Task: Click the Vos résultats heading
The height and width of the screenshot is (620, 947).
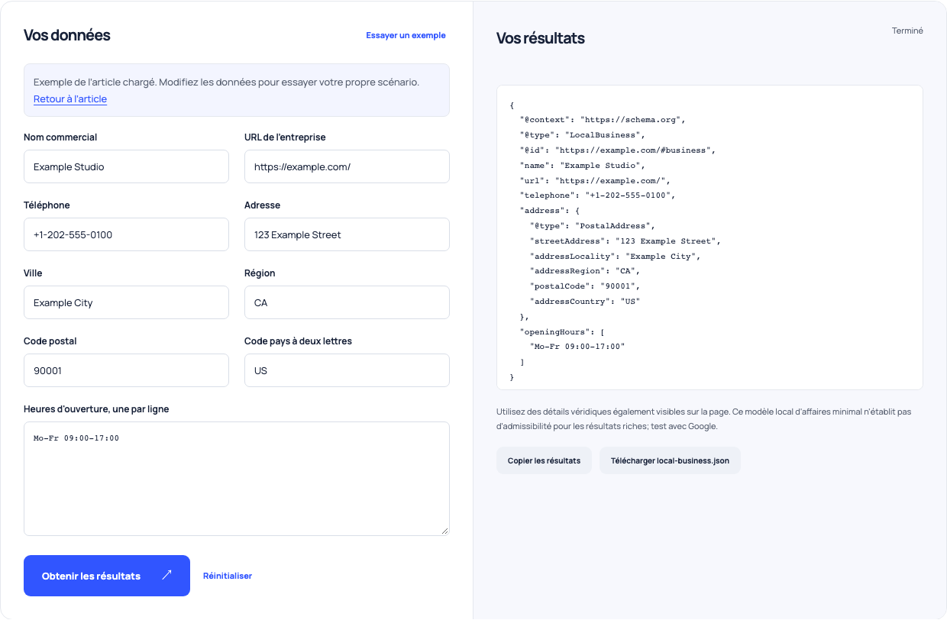Action: [x=541, y=38]
